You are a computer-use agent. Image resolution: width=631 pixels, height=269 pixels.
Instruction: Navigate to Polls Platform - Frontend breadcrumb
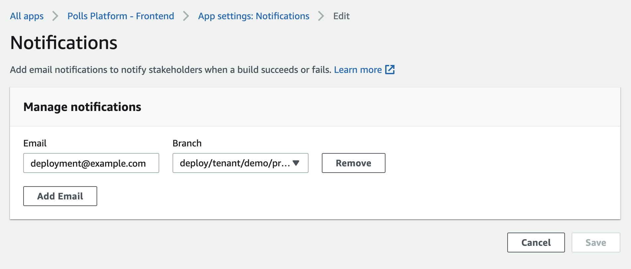click(121, 16)
